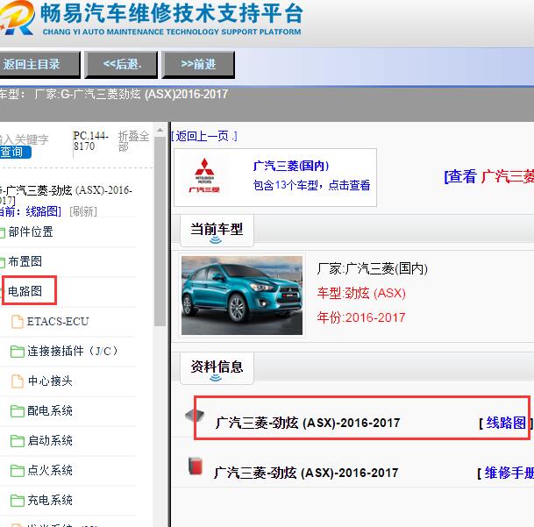Image resolution: width=534 pixels, height=527 pixels.
Task: Click the 年份:2016-2017 text
Action: pos(361,317)
